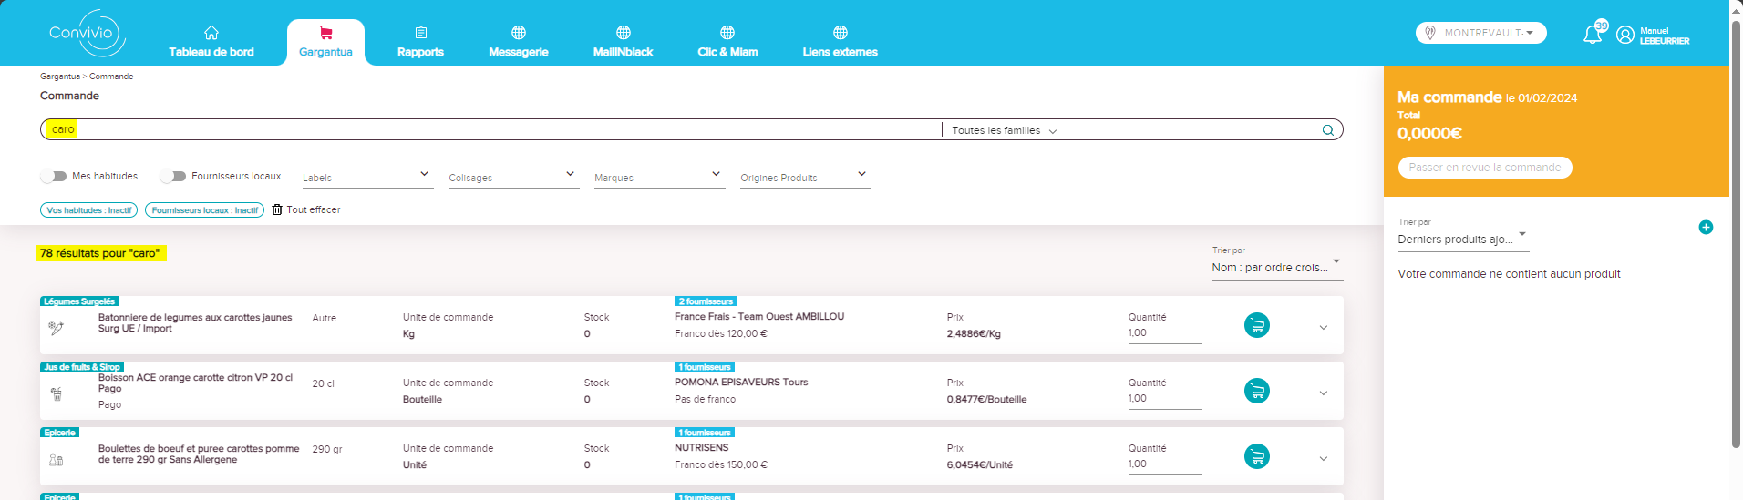This screenshot has width=1743, height=500.
Task: Open the Clic & Miam tab
Action: (x=727, y=42)
